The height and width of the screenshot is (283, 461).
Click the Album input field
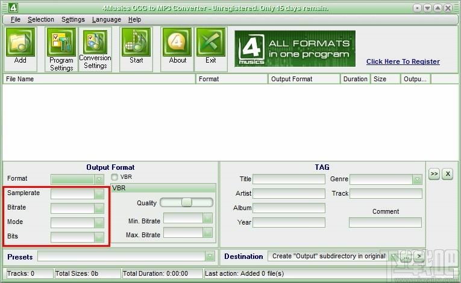point(289,208)
